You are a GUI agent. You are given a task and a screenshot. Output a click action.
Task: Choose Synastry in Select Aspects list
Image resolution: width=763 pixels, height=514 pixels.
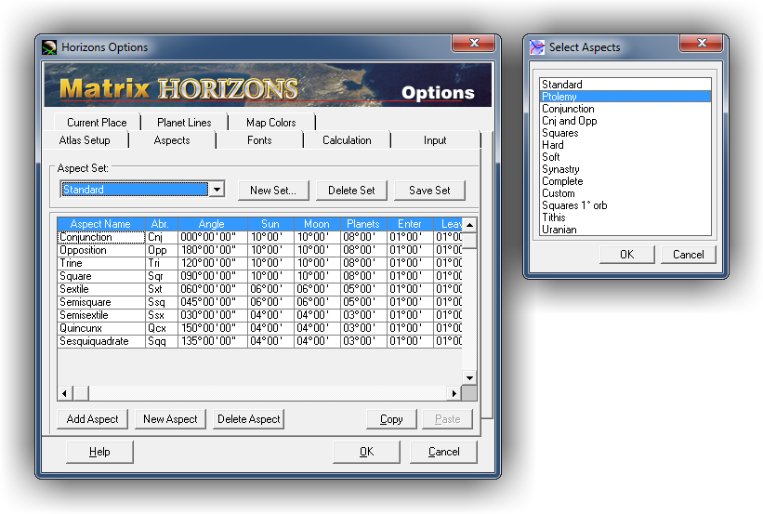(x=625, y=169)
